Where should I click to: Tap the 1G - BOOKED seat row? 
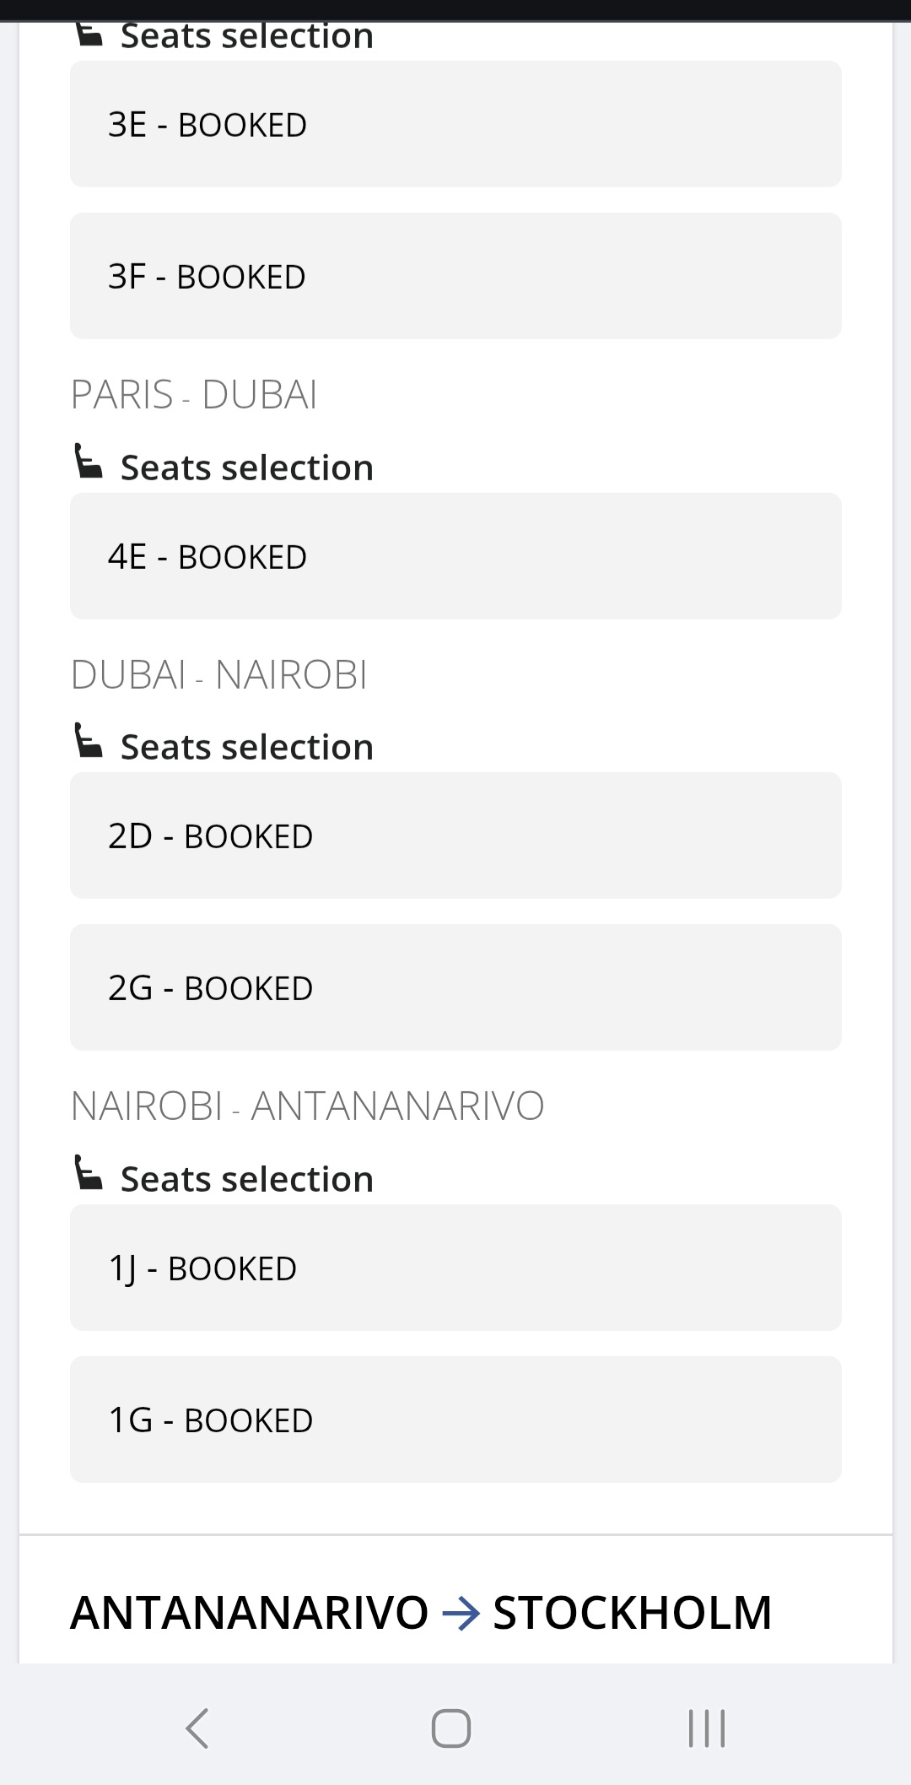pyautogui.click(x=455, y=1420)
